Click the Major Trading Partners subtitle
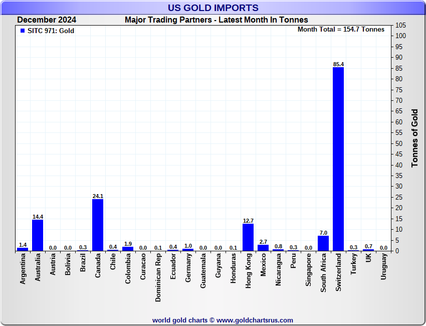This screenshot has width=426, height=326. pos(217,20)
